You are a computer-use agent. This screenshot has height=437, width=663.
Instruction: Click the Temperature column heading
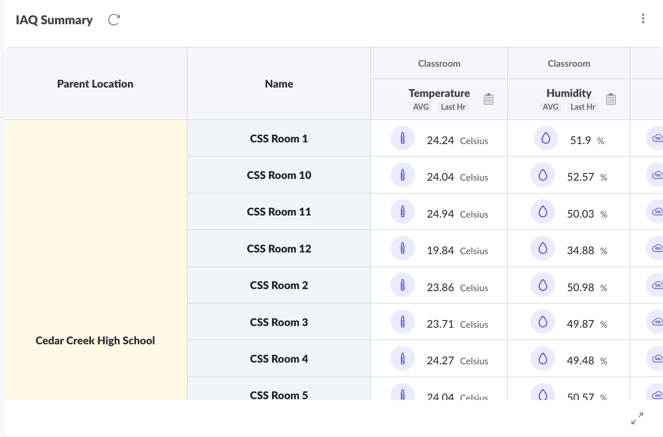click(x=439, y=93)
